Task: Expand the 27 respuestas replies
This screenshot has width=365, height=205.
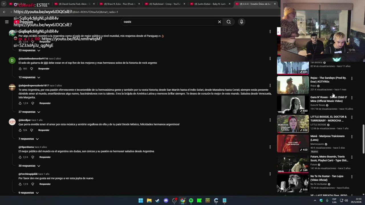Action: tap(29, 112)
